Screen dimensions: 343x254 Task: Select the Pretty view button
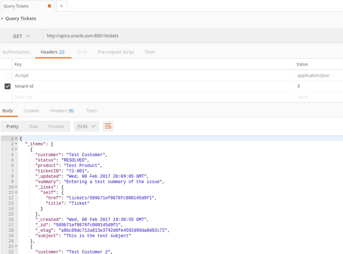point(13,126)
